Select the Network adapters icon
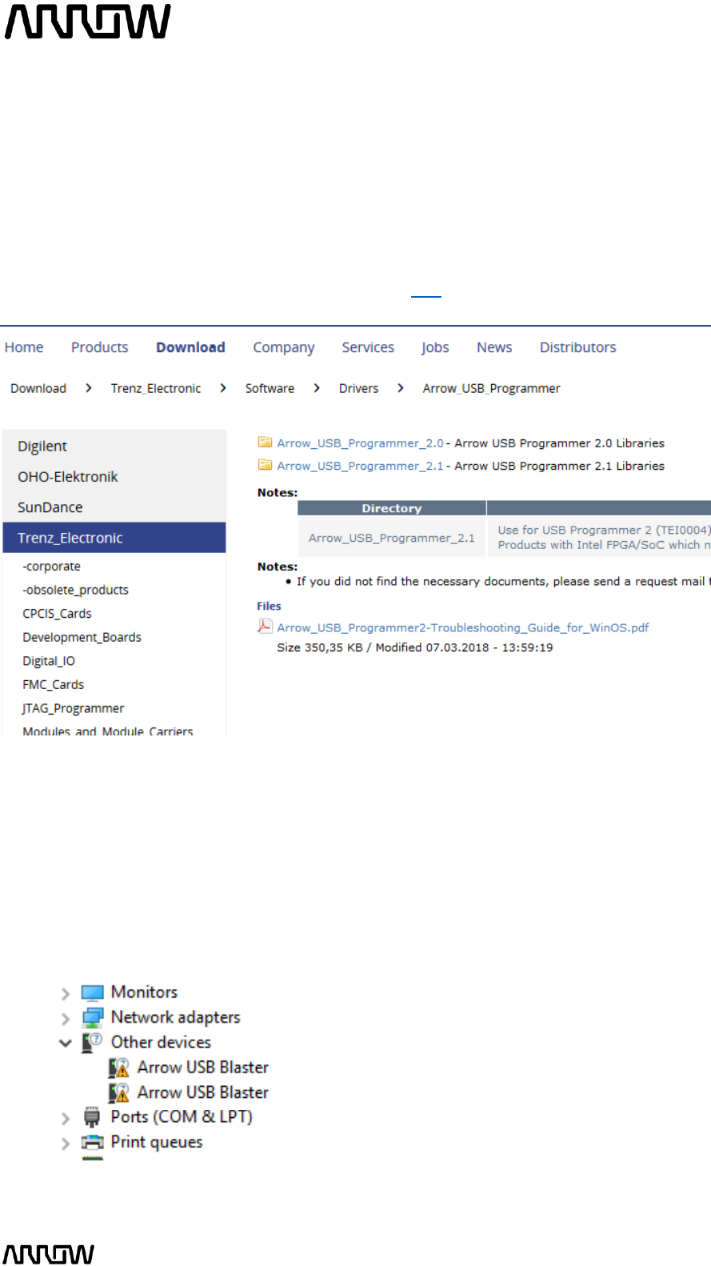 tap(93, 1018)
